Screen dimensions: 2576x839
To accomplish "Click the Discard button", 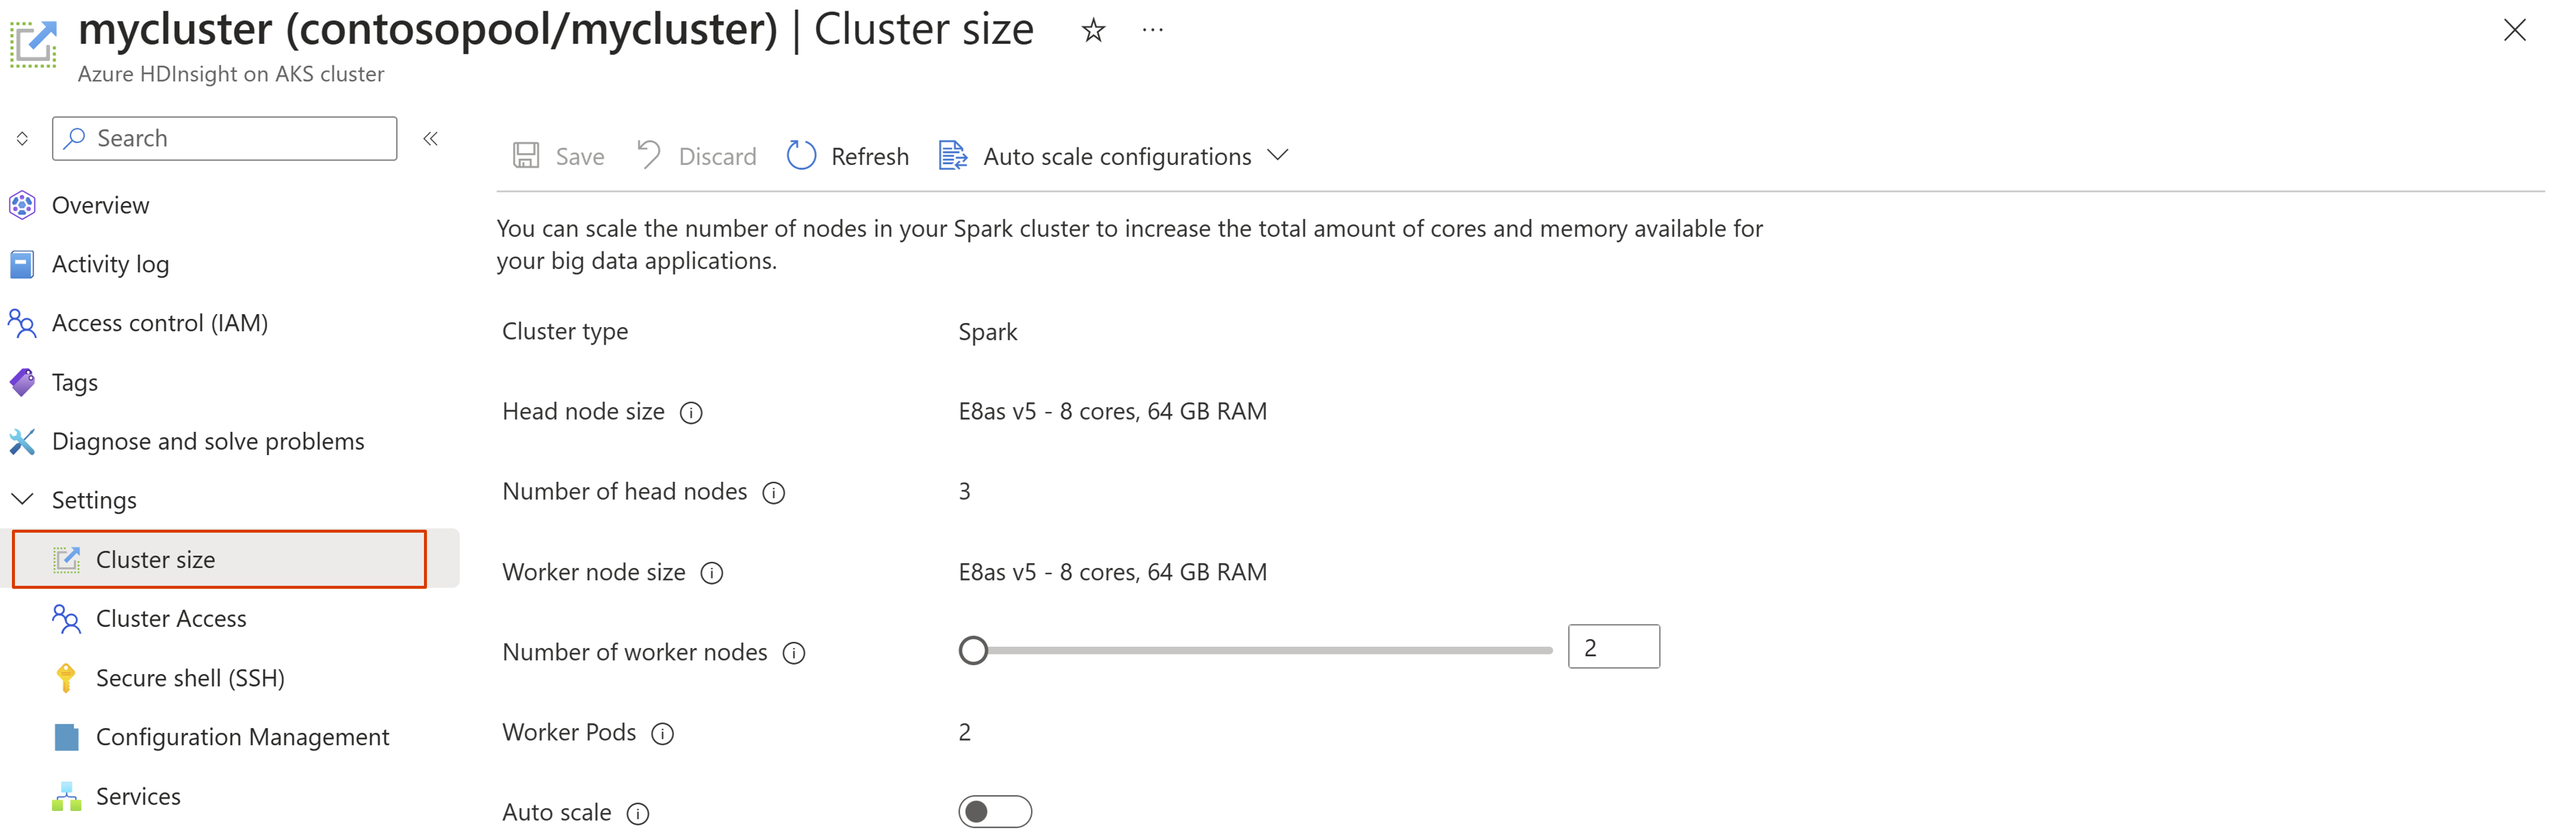I will pos(697,157).
